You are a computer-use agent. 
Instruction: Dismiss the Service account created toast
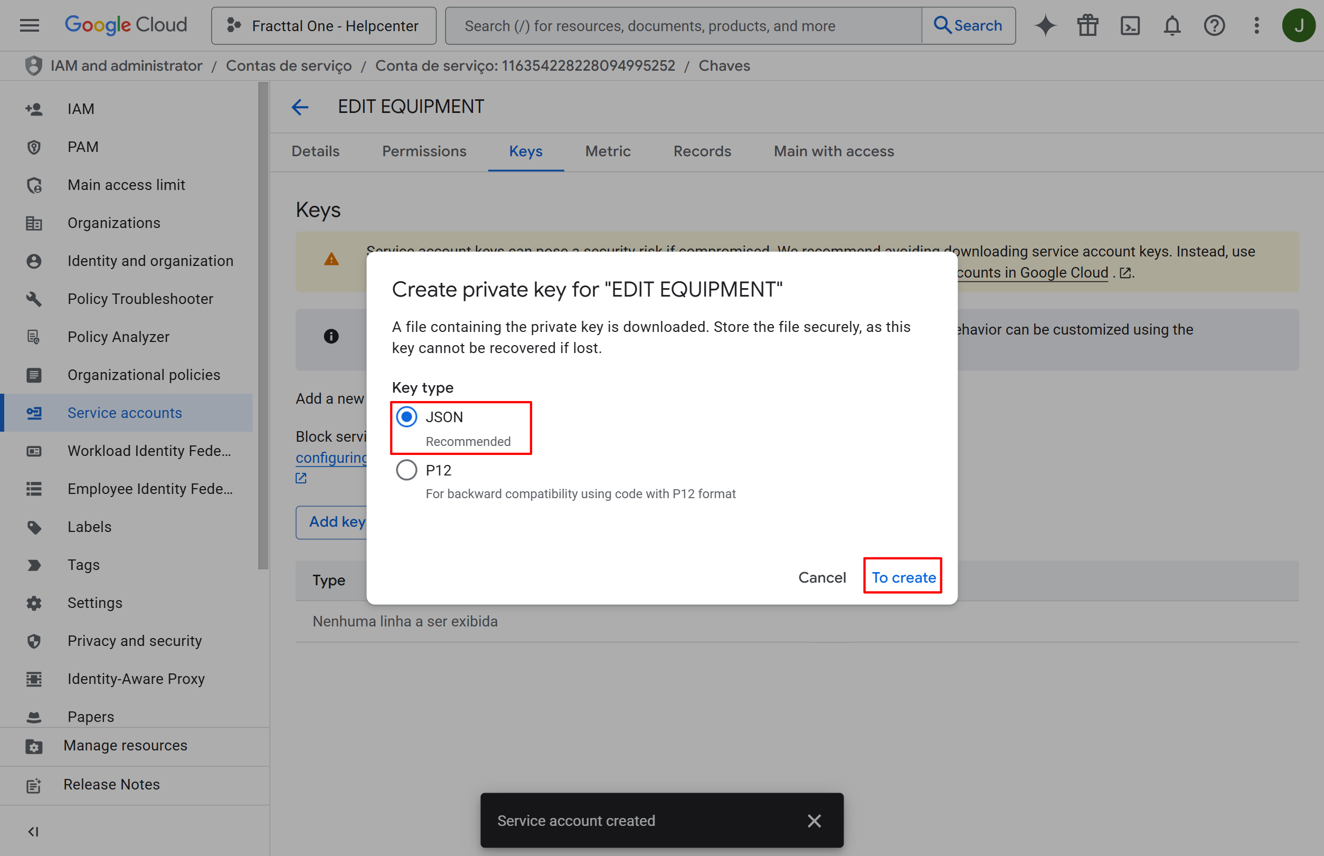[x=814, y=821]
